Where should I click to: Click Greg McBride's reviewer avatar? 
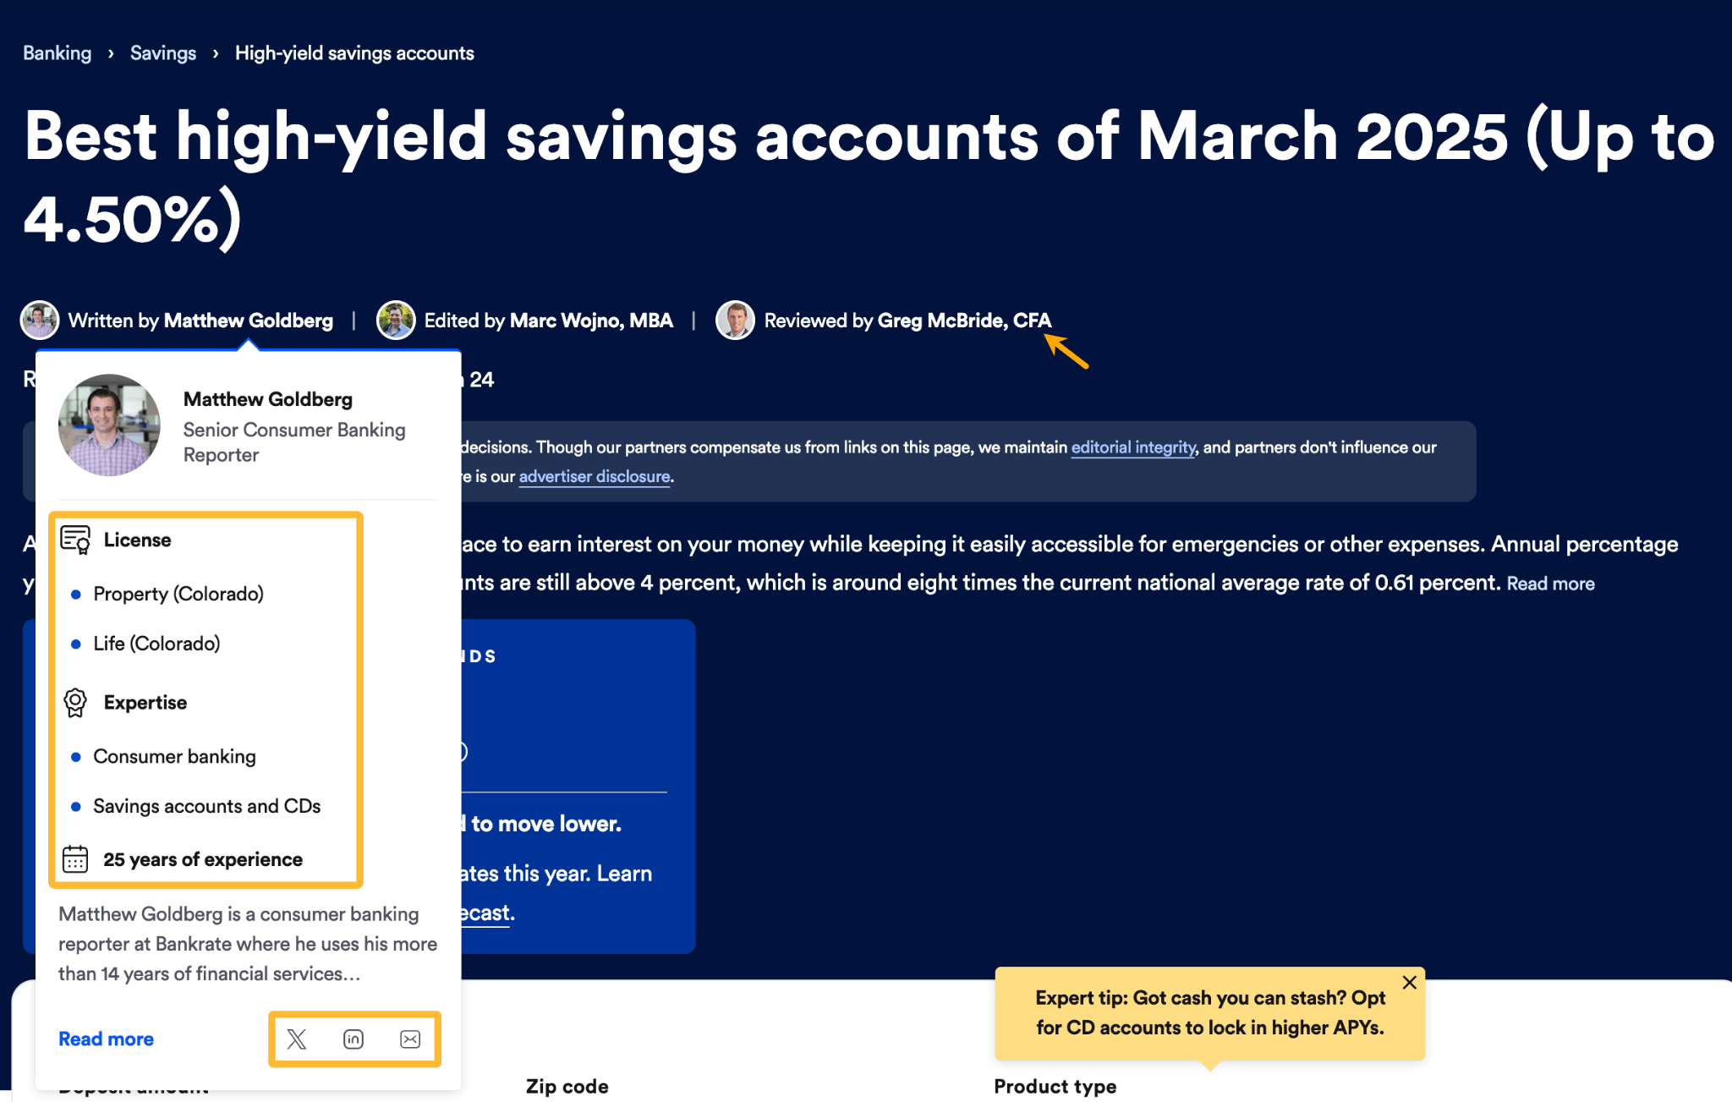coord(735,321)
